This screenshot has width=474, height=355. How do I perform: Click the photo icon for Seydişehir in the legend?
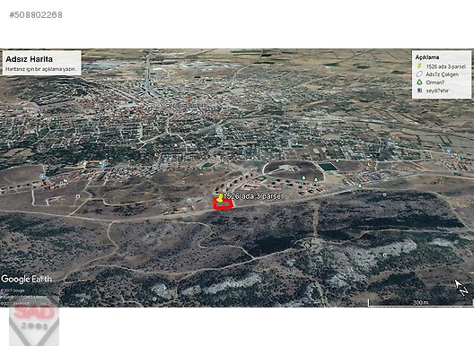419,91
